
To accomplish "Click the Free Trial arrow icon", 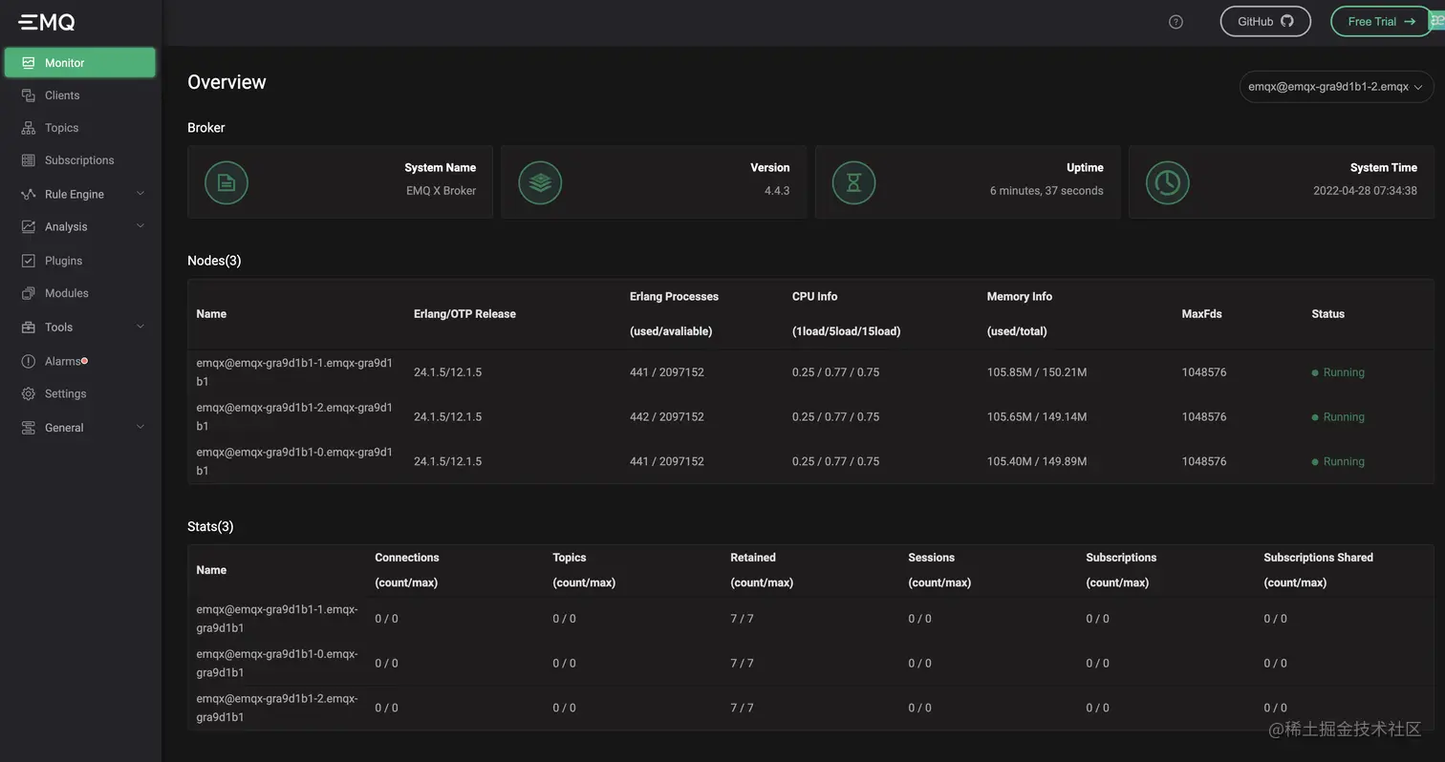I will click(1410, 21).
